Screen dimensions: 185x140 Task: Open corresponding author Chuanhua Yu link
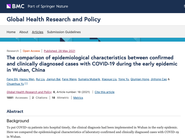(x=15, y=84)
